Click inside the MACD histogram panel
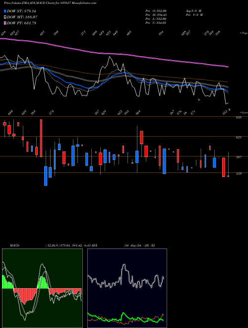Screen dimensions: 248x328 [42, 288]
